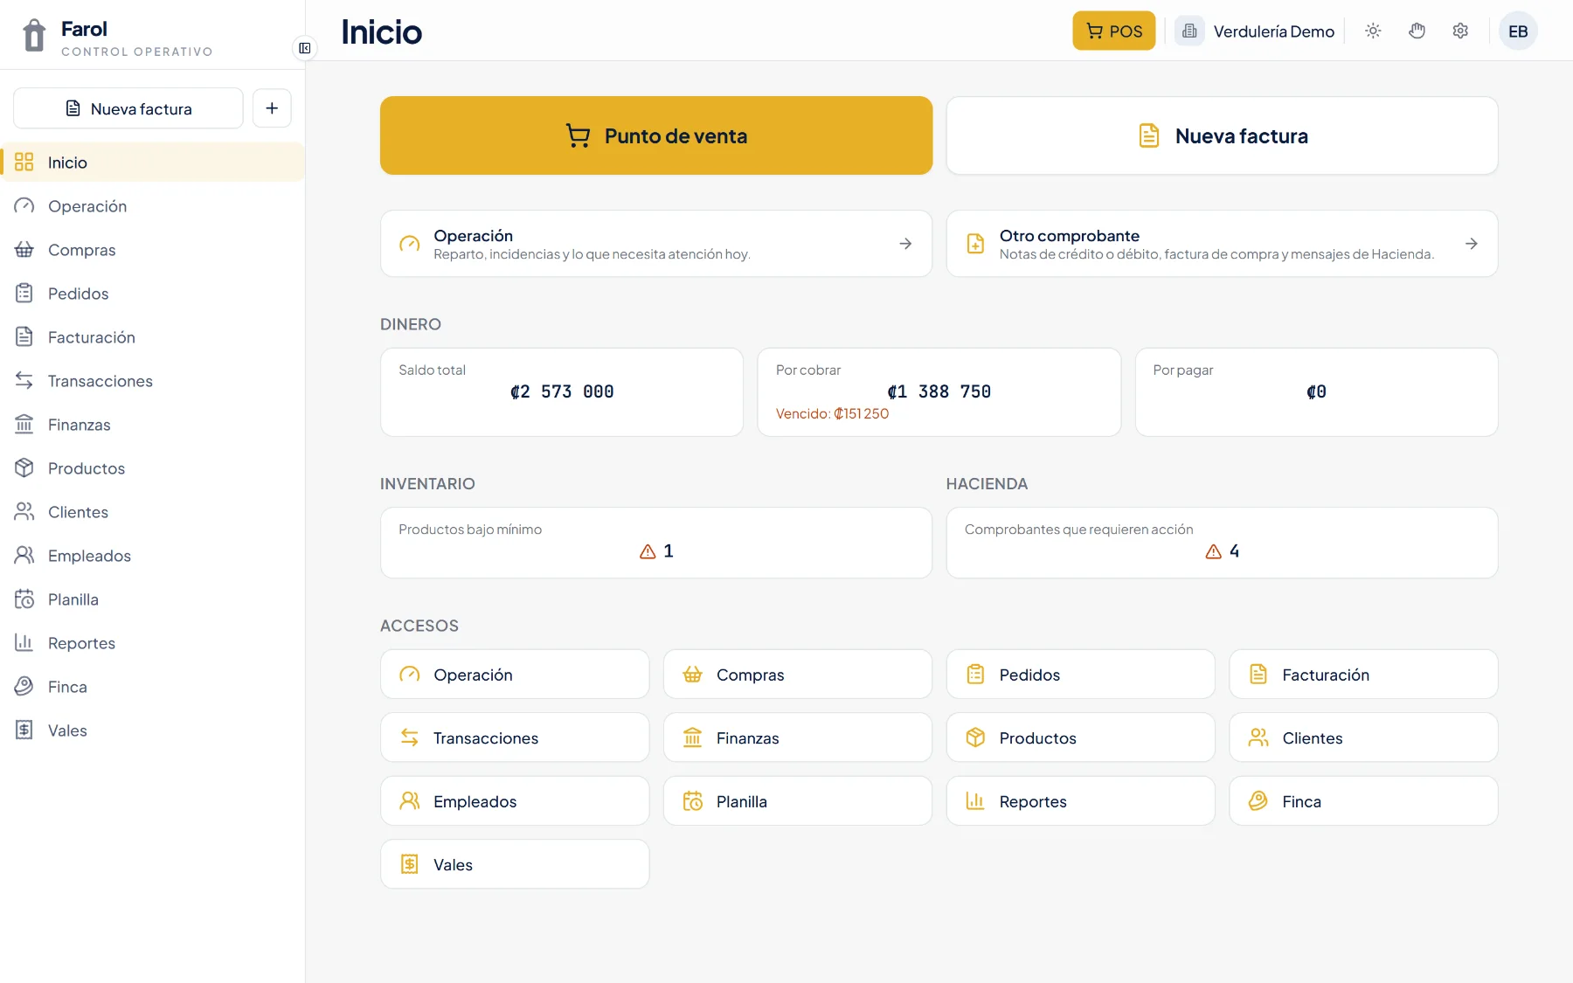
Task: Click the large Punto de venta button
Action: 656,135
